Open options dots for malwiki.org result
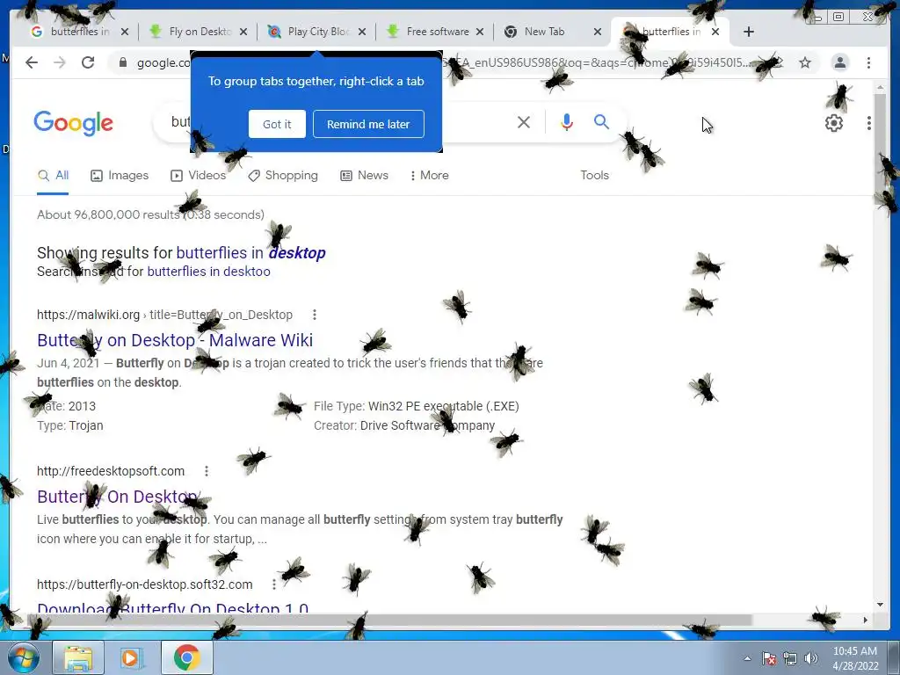This screenshot has width=900, height=675. (314, 315)
